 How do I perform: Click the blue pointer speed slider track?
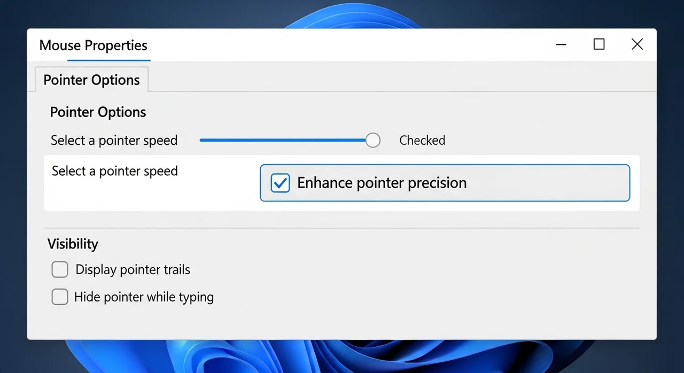click(x=282, y=141)
